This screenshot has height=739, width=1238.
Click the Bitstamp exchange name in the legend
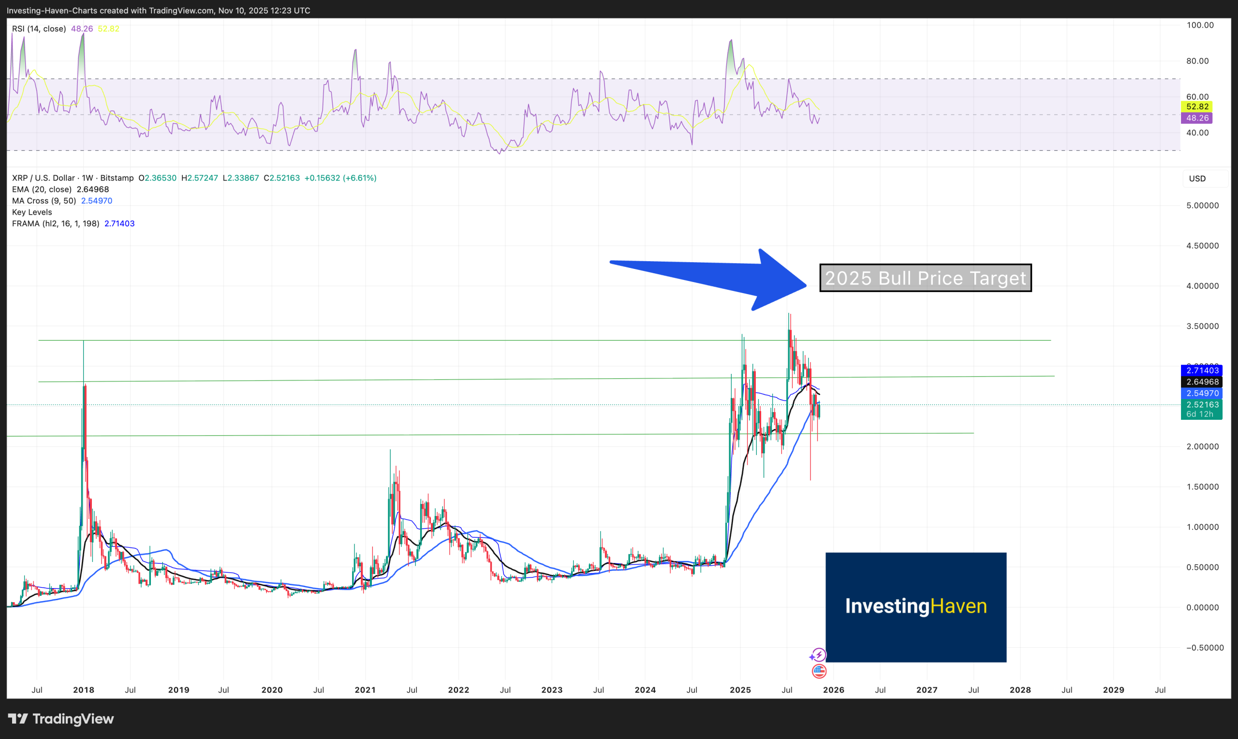pos(116,177)
